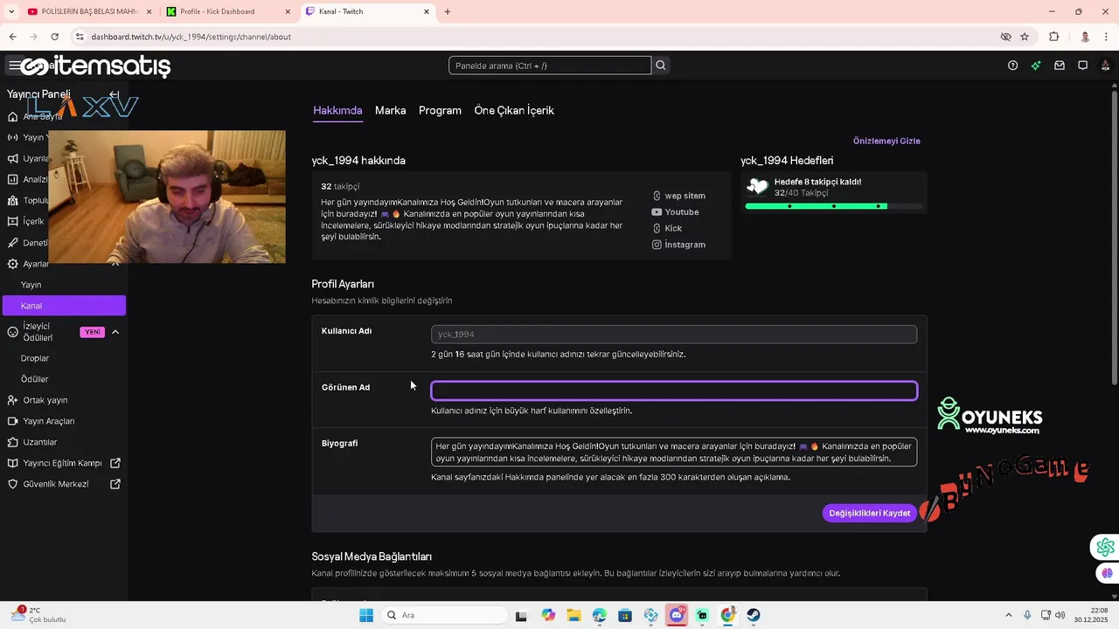1119x629 pixels.
Task: Open the Youtube social link
Action: (675, 212)
